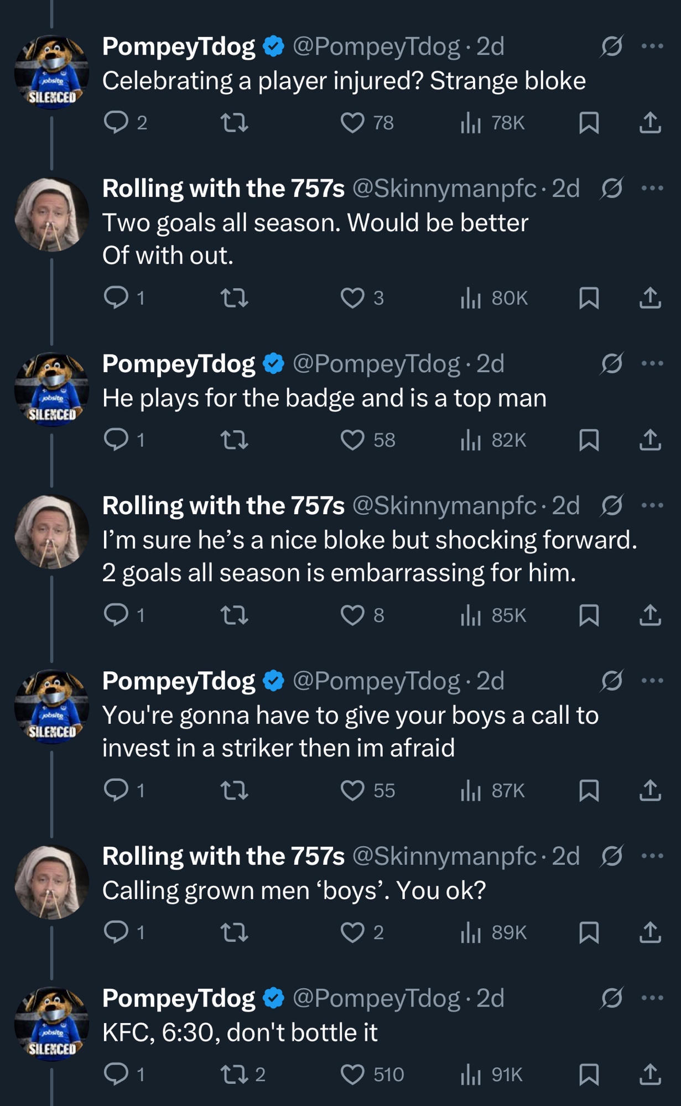Share the "KFC, 6:30, don't bottle it" tweet
Image resolution: width=681 pixels, height=1106 pixels.
[650, 1074]
